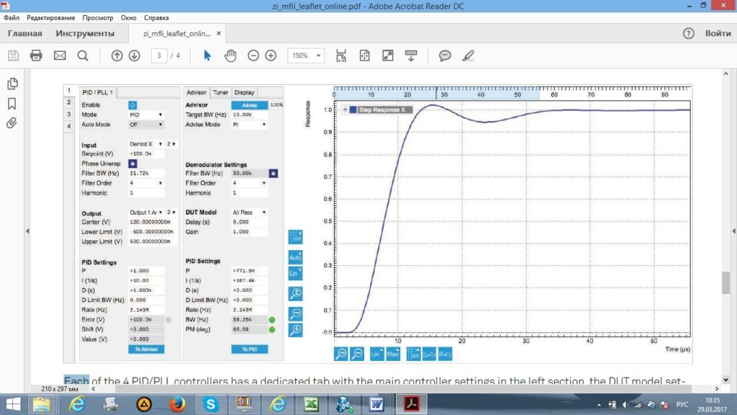
Task: Click the Print file icon
Action: [x=36, y=55]
